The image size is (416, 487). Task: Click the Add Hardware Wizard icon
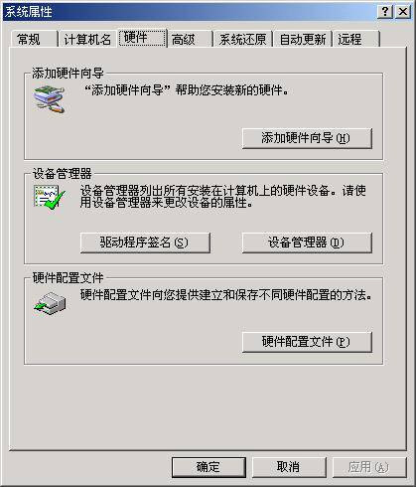pyautogui.click(x=49, y=98)
